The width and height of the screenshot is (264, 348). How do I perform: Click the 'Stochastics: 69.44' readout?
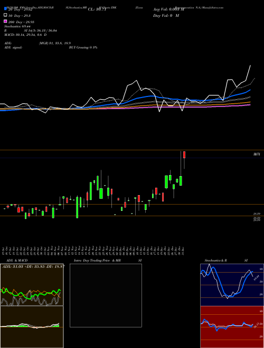coord(17,26)
